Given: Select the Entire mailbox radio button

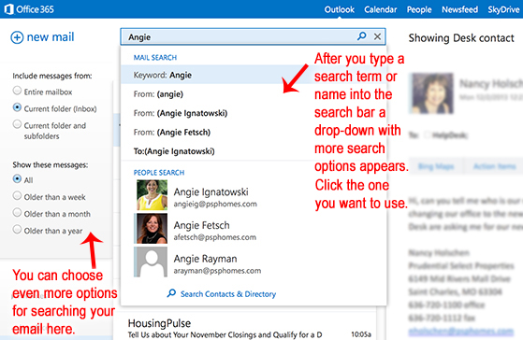Looking at the screenshot, I should click(17, 91).
